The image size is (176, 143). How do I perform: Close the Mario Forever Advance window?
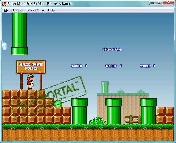[x=168, y=3]
